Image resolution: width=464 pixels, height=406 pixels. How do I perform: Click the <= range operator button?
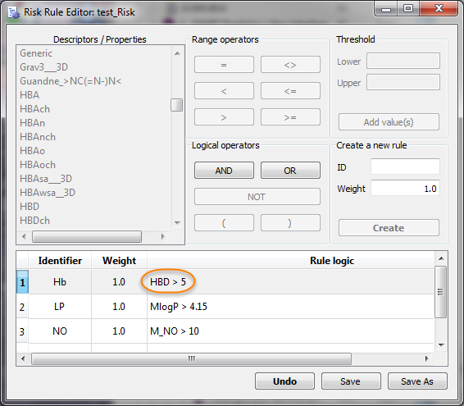pos(290,91)
